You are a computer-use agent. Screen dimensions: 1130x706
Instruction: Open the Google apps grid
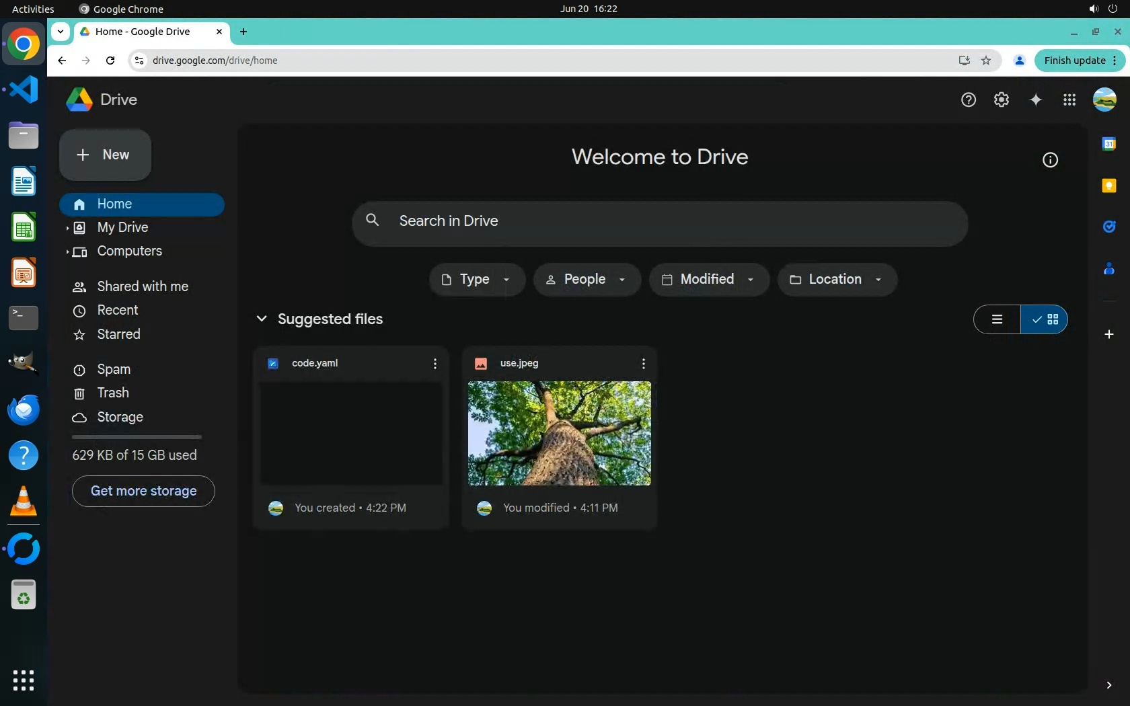pos(1069,100)
